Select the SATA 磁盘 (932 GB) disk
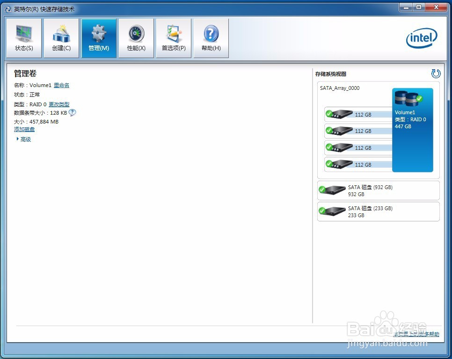 pos(379,190)
